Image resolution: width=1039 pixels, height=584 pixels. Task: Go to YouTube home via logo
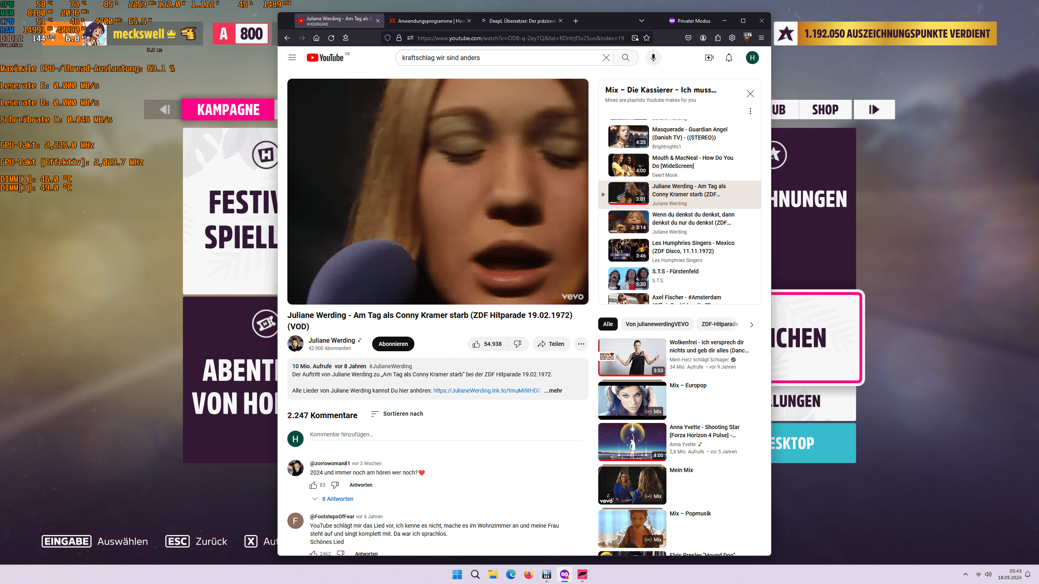(x=325, y=58)
